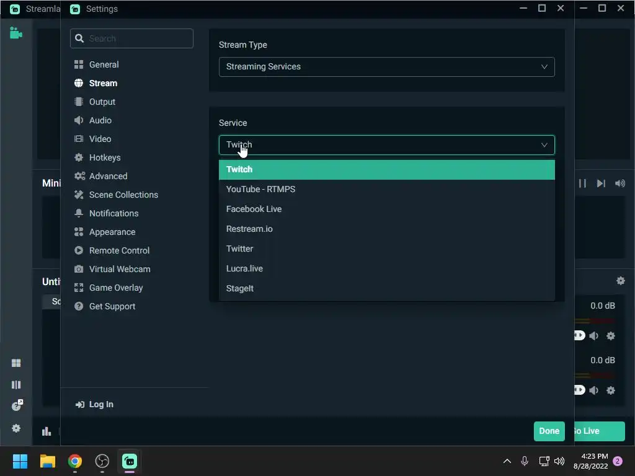Viewport: 635px width, 476px height.
Task: Click the Done button
Action: tap(549, 431)
